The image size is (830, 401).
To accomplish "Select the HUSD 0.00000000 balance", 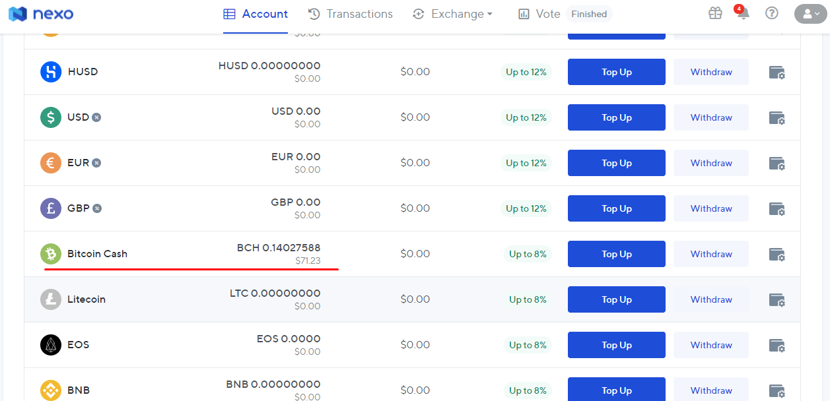I will [x=269, y=66].
